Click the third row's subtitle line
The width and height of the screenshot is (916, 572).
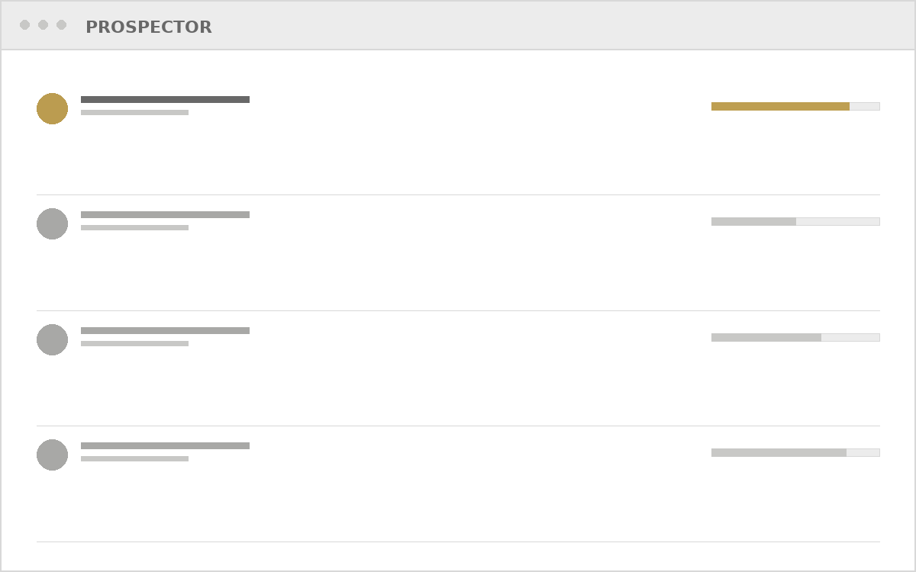click(x=134, y=343)
